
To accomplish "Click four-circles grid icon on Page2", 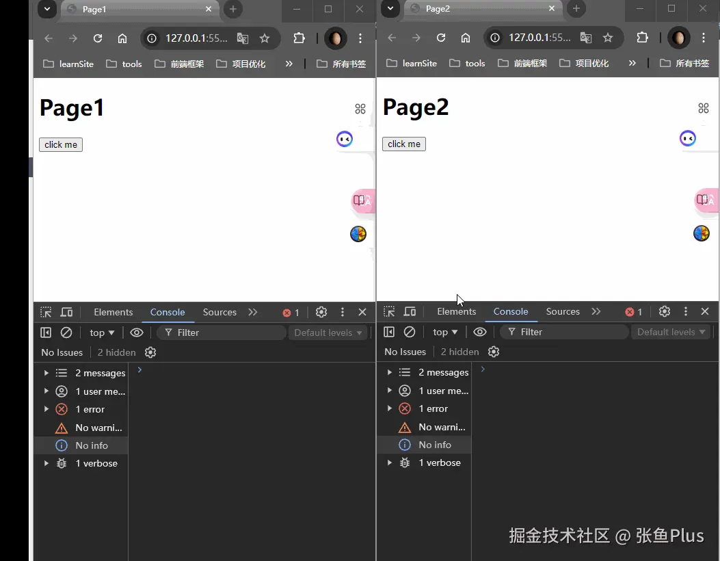I will tap(704, 108).
